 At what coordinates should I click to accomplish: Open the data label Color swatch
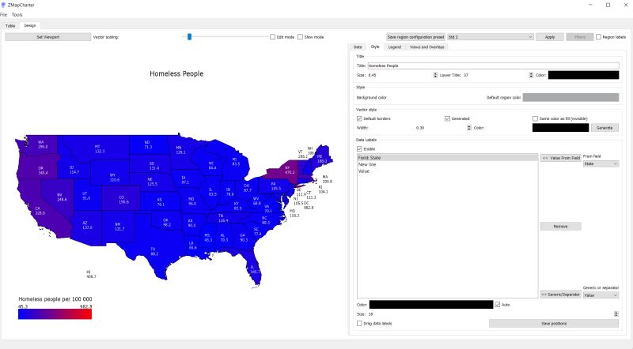coord(431,305)
